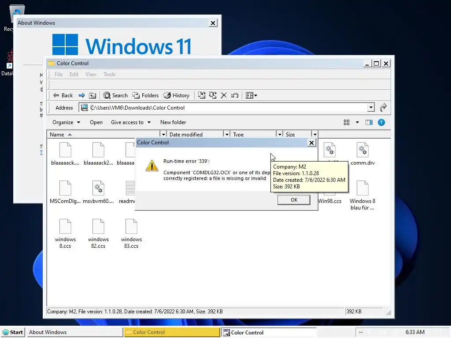The height and width of the screenshot is (338, 451).
Task: Click OK in the error dialog
Action: [294, 200]
